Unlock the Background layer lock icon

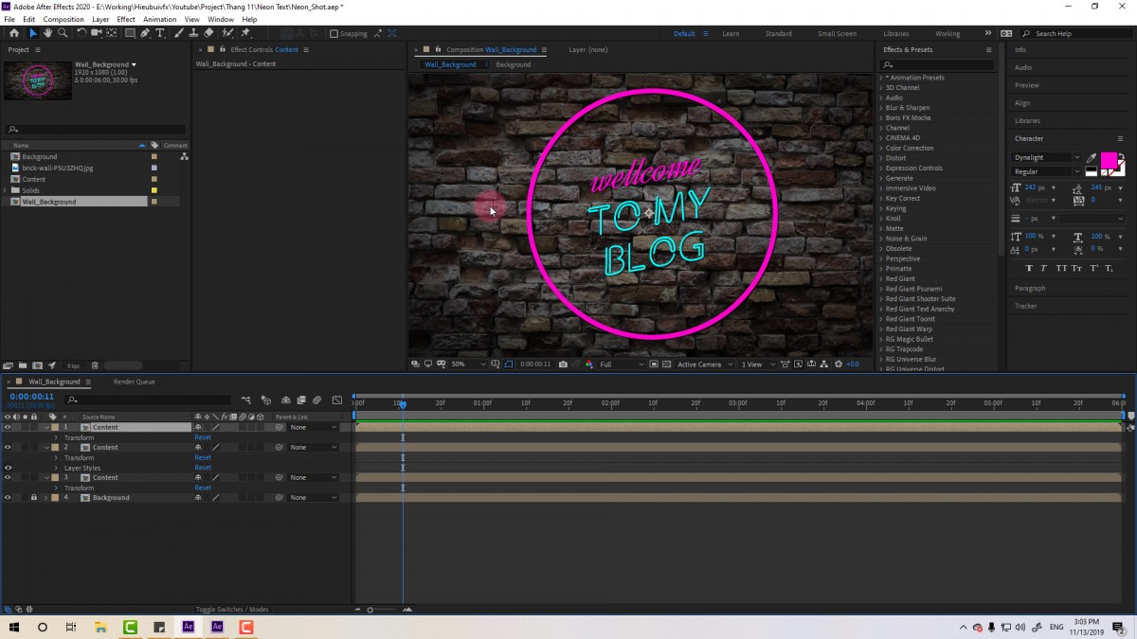pos(34,497)
